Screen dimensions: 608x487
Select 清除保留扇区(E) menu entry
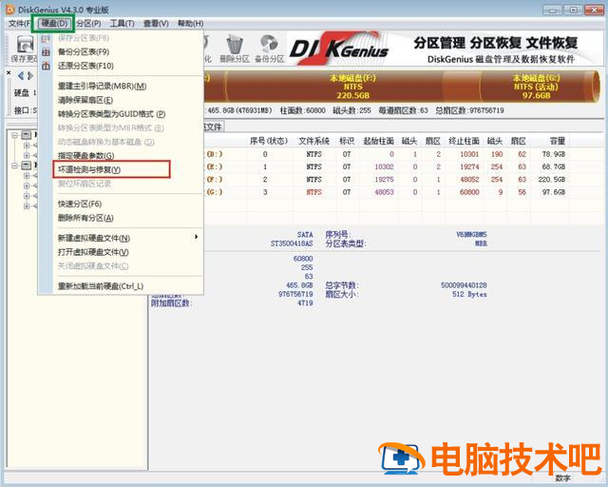coord(85,100)
